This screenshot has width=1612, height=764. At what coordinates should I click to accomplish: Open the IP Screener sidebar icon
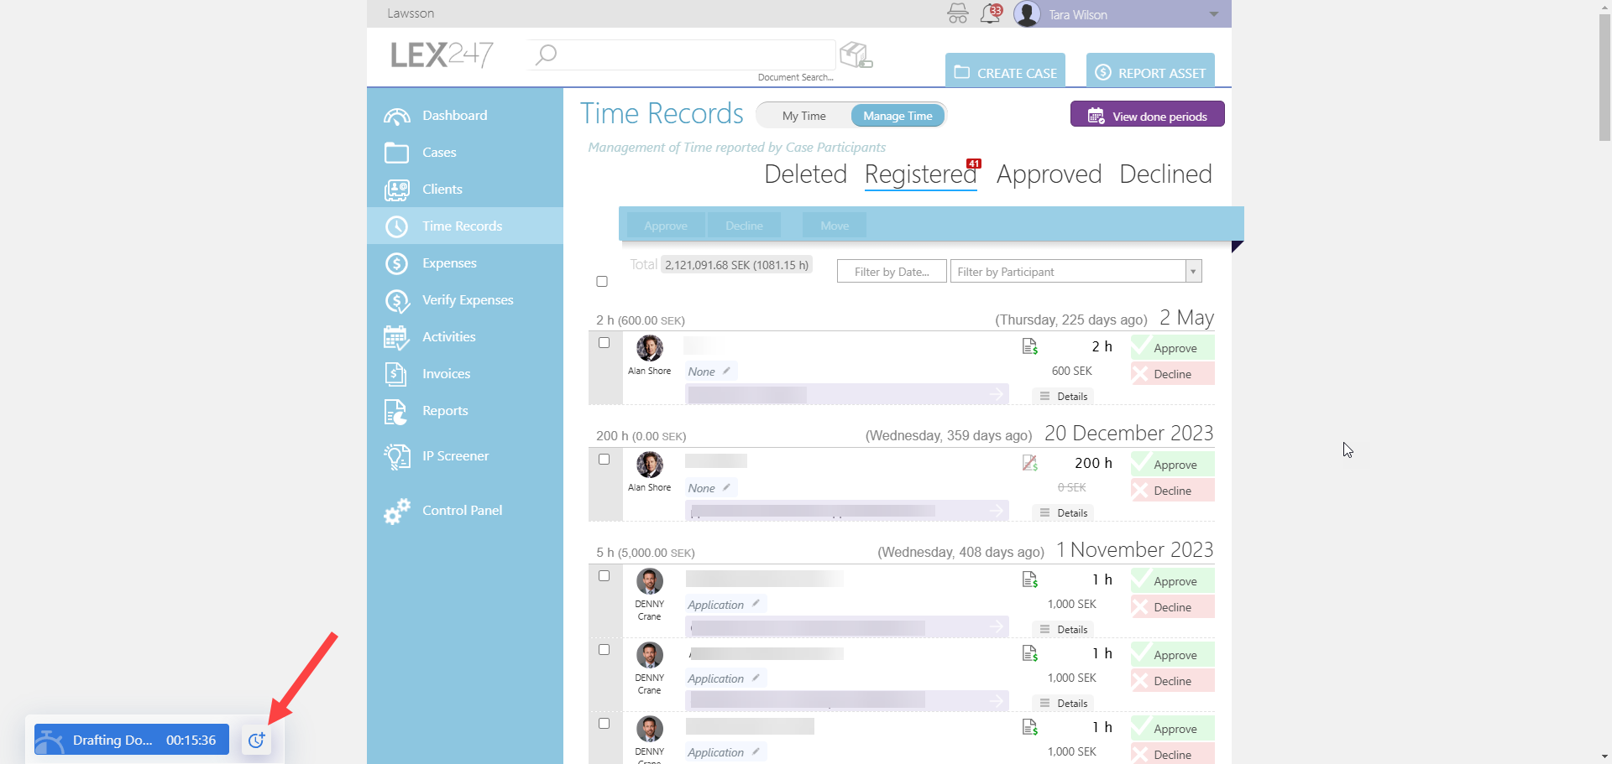click(x=396, y=456)
